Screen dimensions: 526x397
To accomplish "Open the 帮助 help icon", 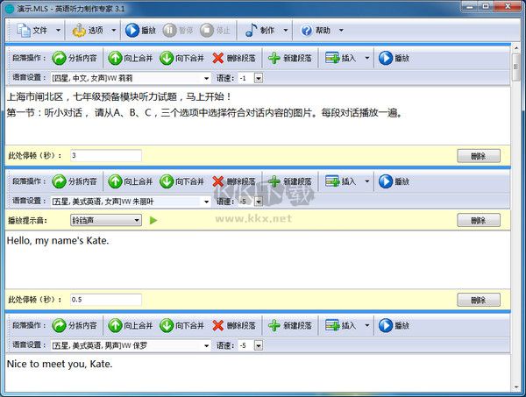I will click(306, 30).
